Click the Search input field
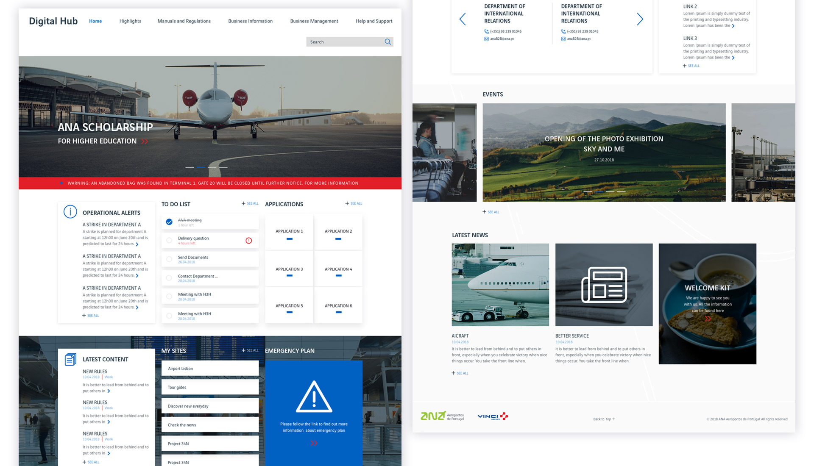This screenshot has width=814, height=466. [x=344, y=42]
